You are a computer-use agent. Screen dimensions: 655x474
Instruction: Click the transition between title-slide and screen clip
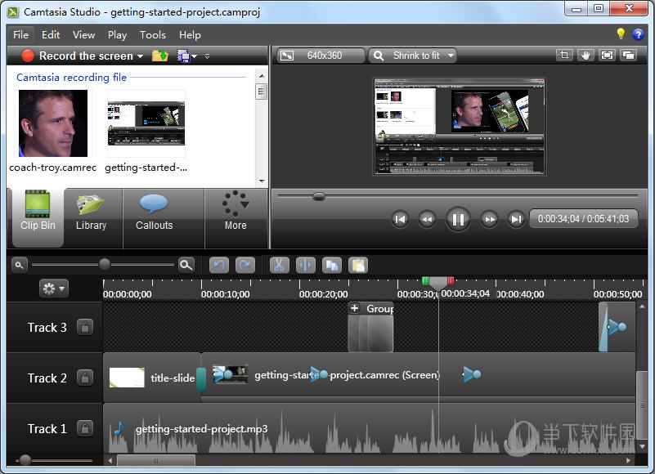point(201,378)
